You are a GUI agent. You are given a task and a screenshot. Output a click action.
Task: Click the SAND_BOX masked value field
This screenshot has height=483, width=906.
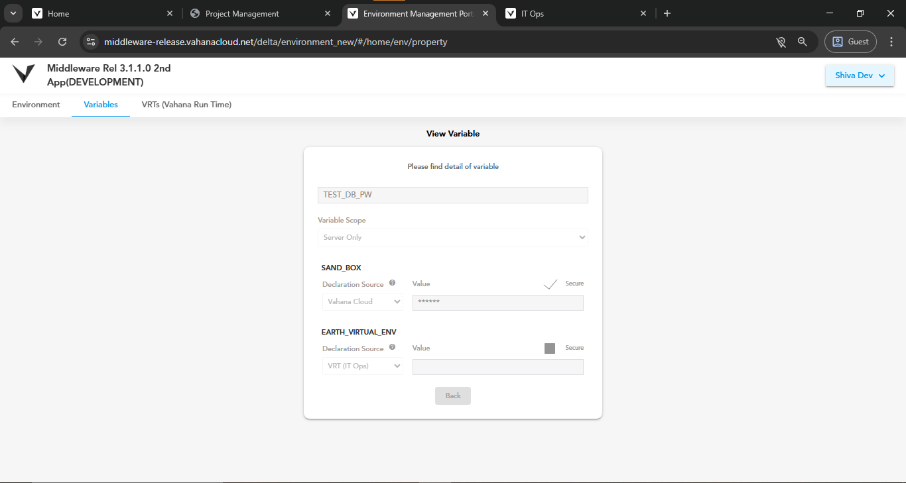click(x=498, y=303)
